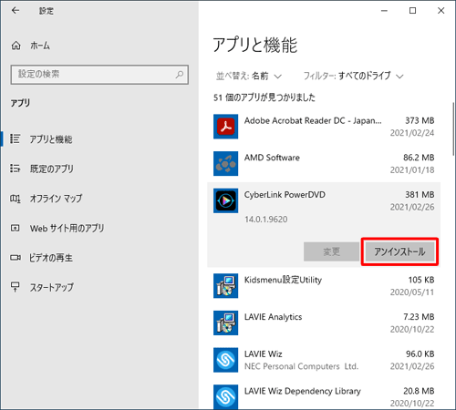Viewport: 456px width, 410px height.
Task: Click the 105 KB size value
Action: [x=421, y=280]
